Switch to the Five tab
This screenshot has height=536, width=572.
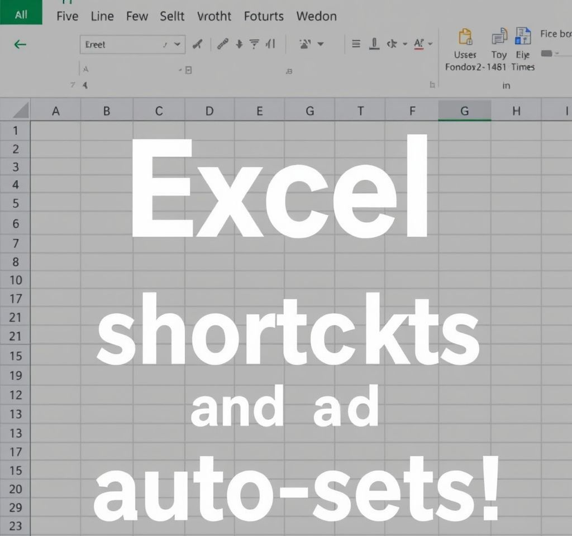tap(68, 16)
